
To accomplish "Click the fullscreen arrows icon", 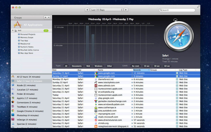I will 198,7.
